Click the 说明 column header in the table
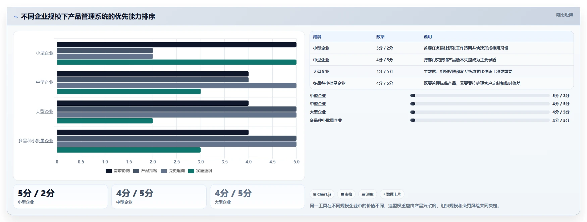Image resolution: width=587 pixels, height=222 pixels. click(x=428, y=37)
